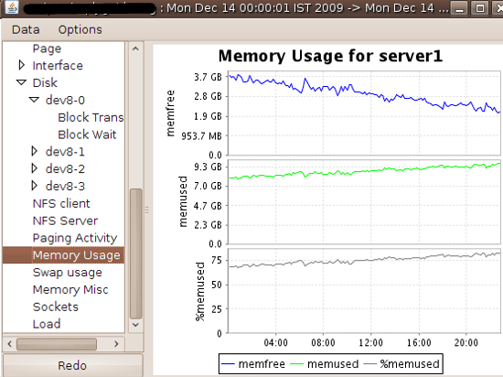Open the Swap usage graph
This screenshot has width=503, height=377.
tap(68, 273)
